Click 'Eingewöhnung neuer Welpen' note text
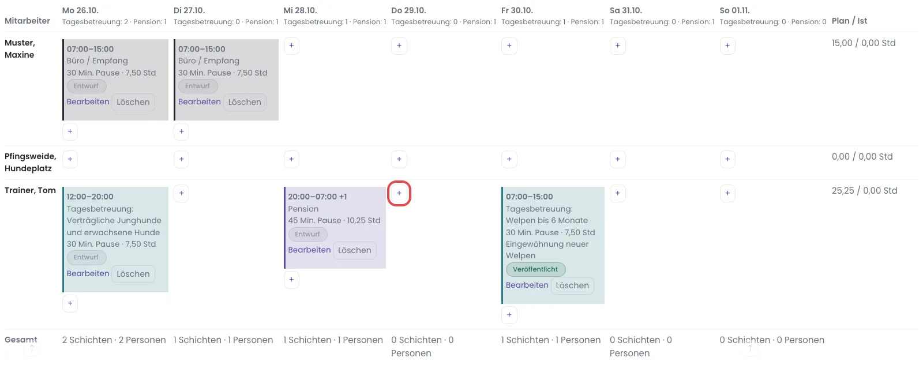 [x=547, y=250]
